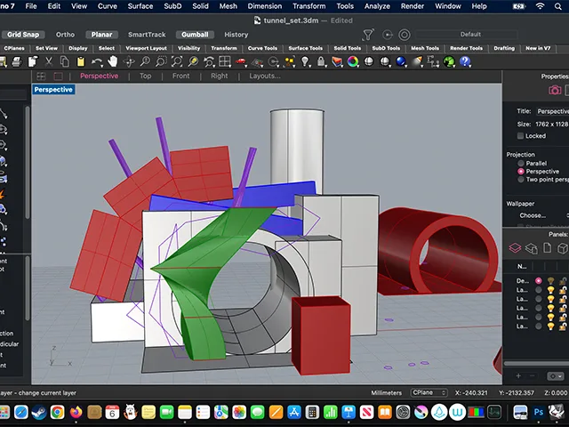Click the cube panel icon
Screen dimensions: 569x427
click(563, 248)
